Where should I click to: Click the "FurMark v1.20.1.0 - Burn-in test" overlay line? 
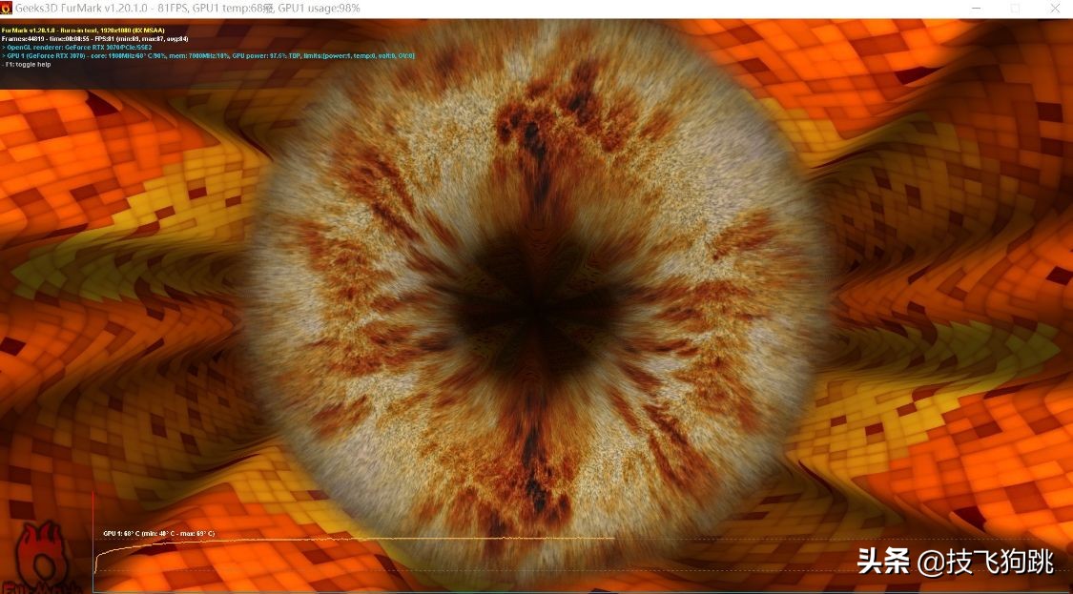click(x=82, y=31)
